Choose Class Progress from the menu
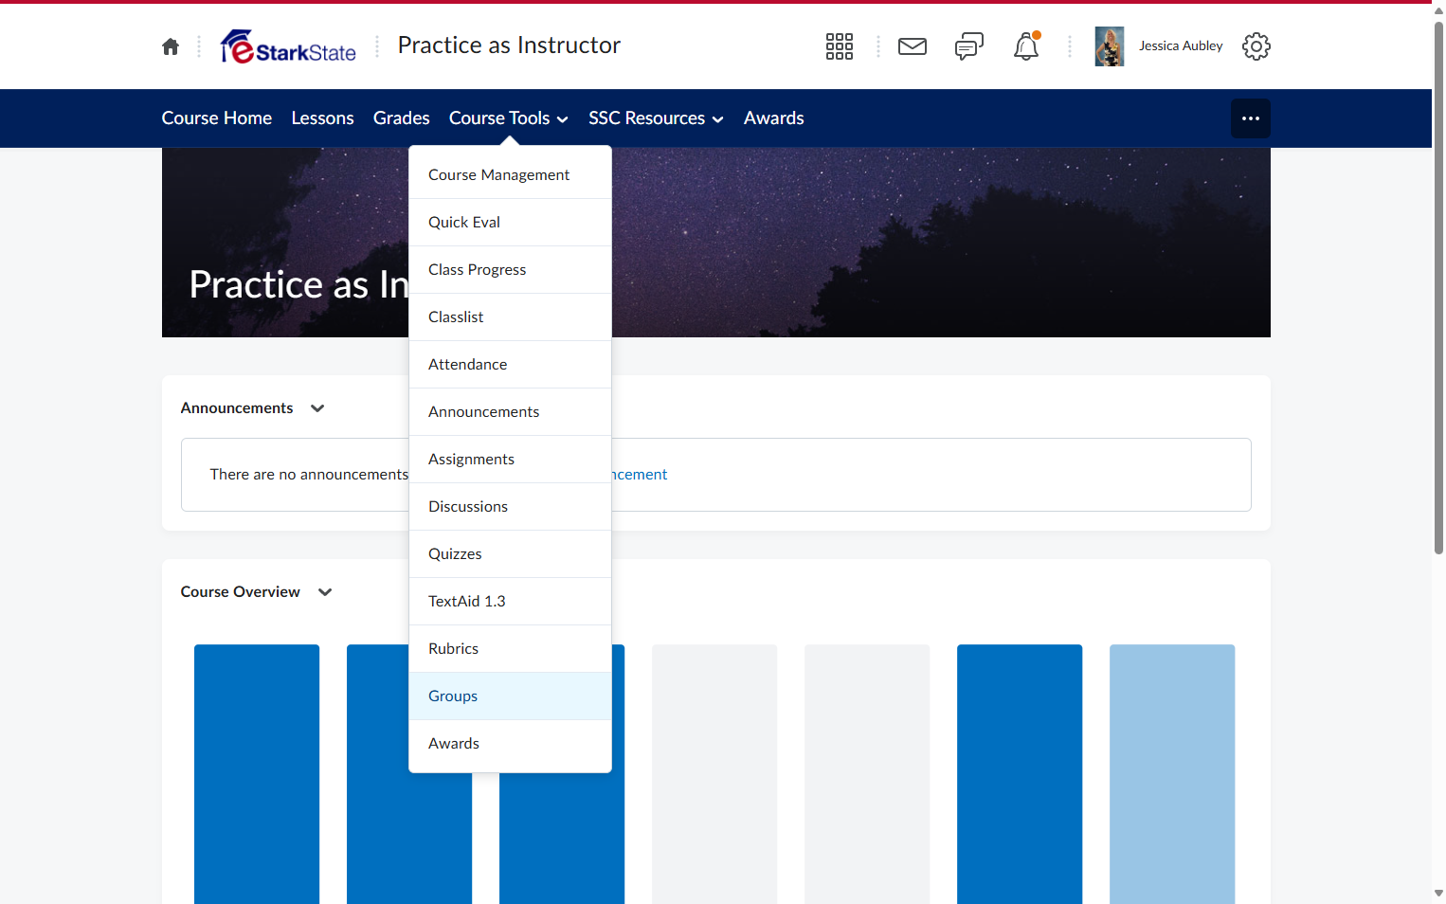This screenshot has height=904, width=1446. 510,270
